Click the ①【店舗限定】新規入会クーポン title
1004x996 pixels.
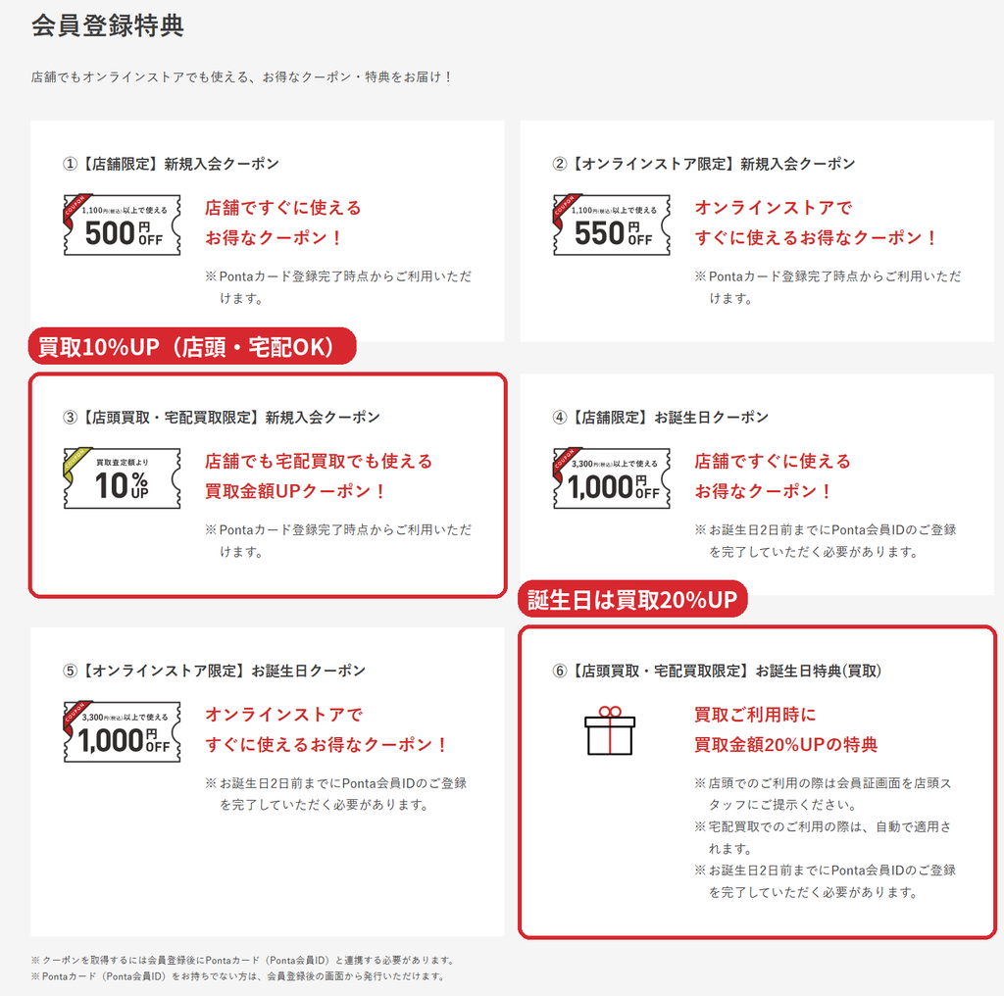171,164
